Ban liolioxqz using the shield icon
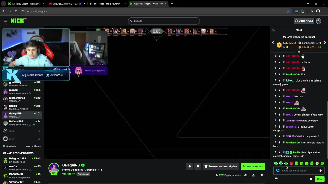 coord(284,80)
